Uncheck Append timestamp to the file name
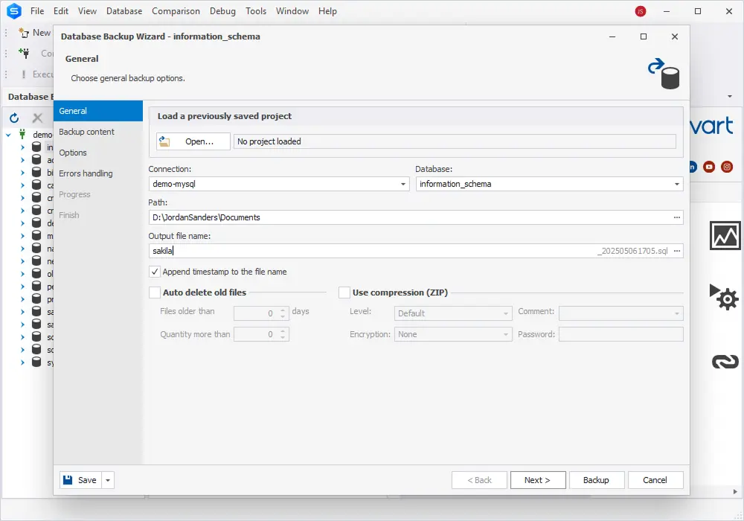 click(x=155, y=272)
